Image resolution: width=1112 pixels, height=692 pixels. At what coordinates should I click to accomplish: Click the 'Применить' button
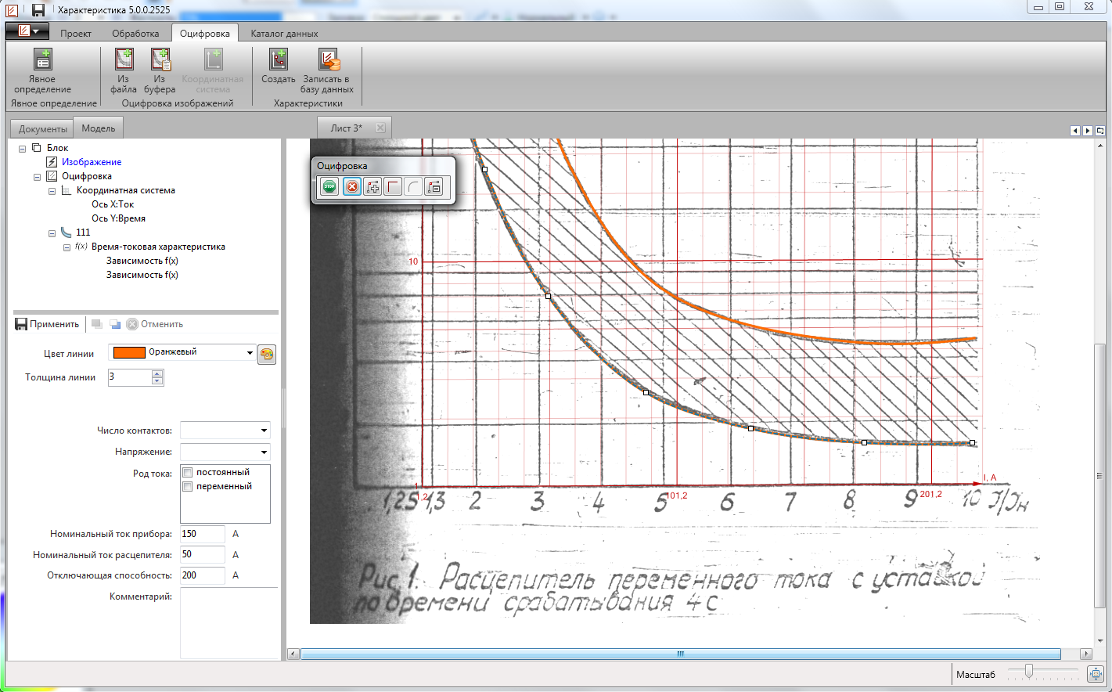(x=48, y=324)
